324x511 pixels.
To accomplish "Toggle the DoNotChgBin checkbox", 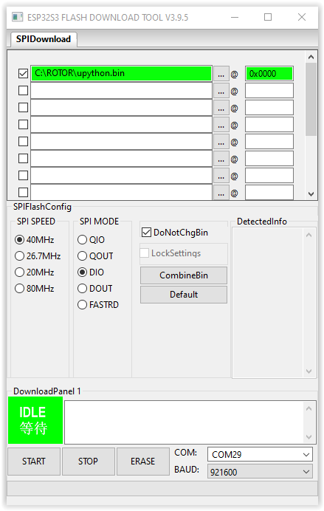I will point(146,233).
